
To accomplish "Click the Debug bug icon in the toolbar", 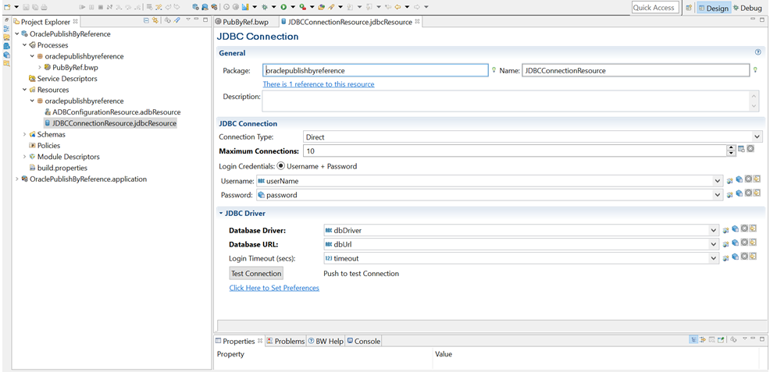I will click(265, 7).
